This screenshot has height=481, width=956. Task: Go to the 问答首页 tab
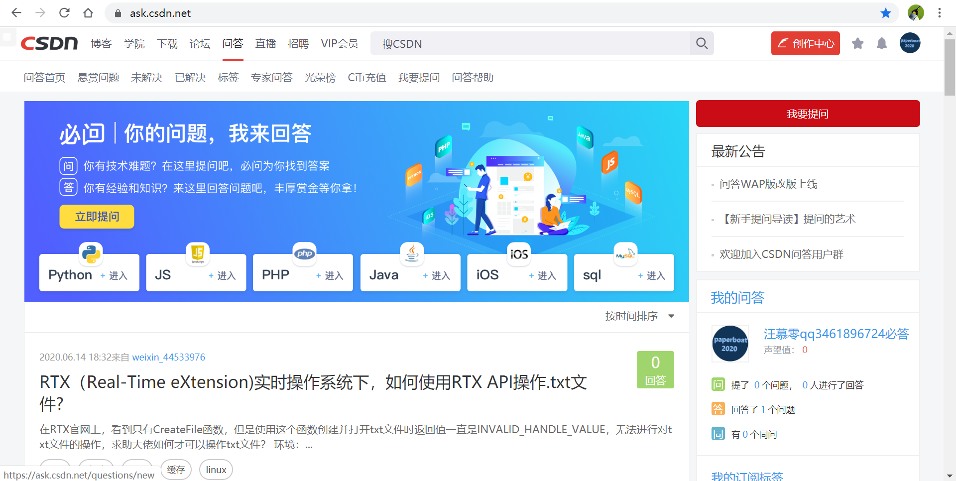click(x=45, y=78)
